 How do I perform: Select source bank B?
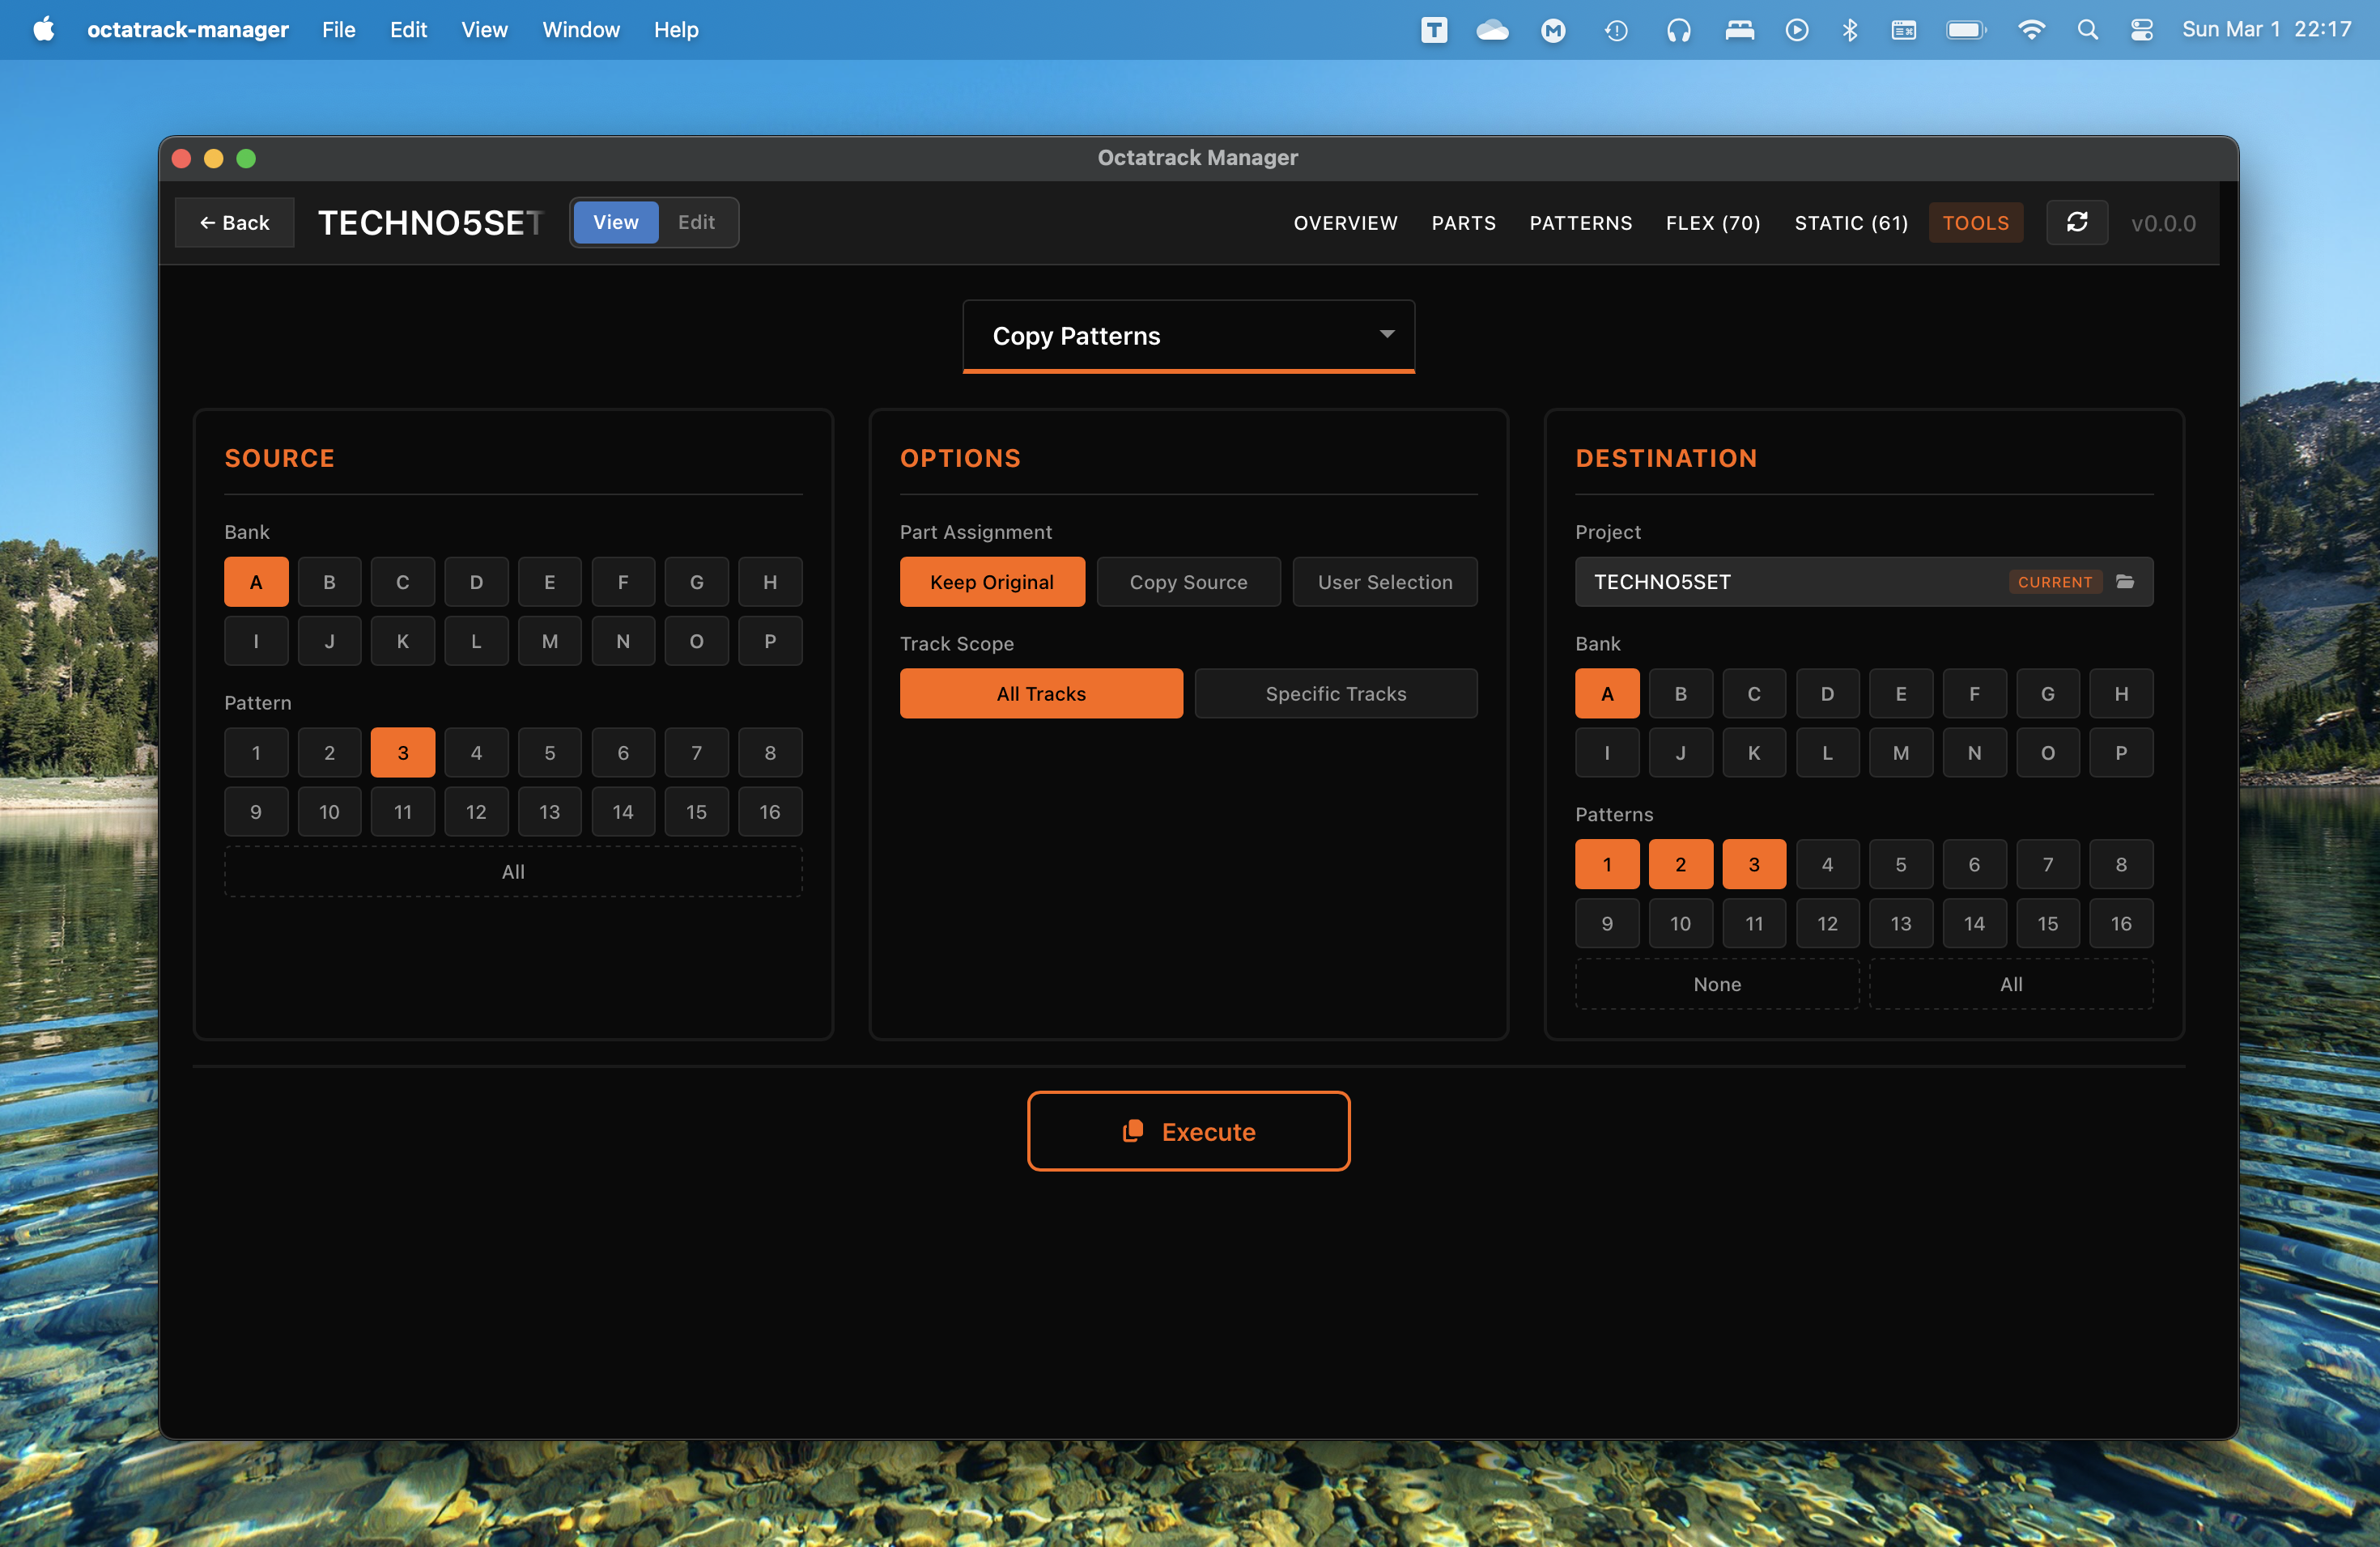click(x=329, y=582)
